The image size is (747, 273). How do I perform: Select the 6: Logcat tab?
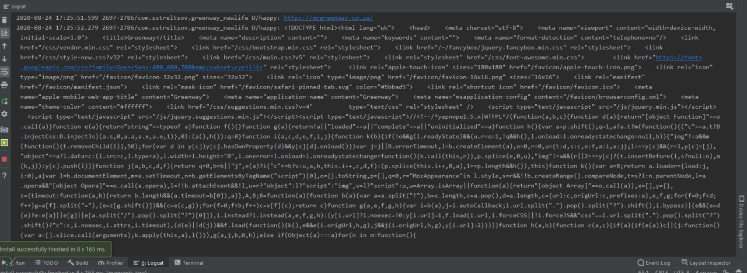click(148, 263)
